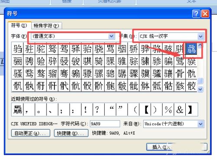Choose the 骗 character cell
Viewport: 217px width, 160px height.
click(x=168, y=61)
